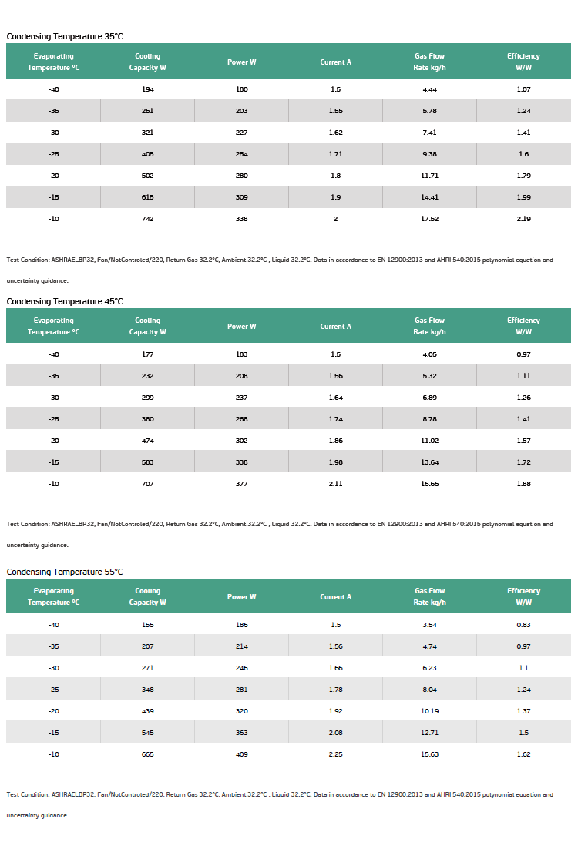Click the Condensing Temperature 45°C heading
This screenshot has height=846, width=578.
tap(65, 301)
